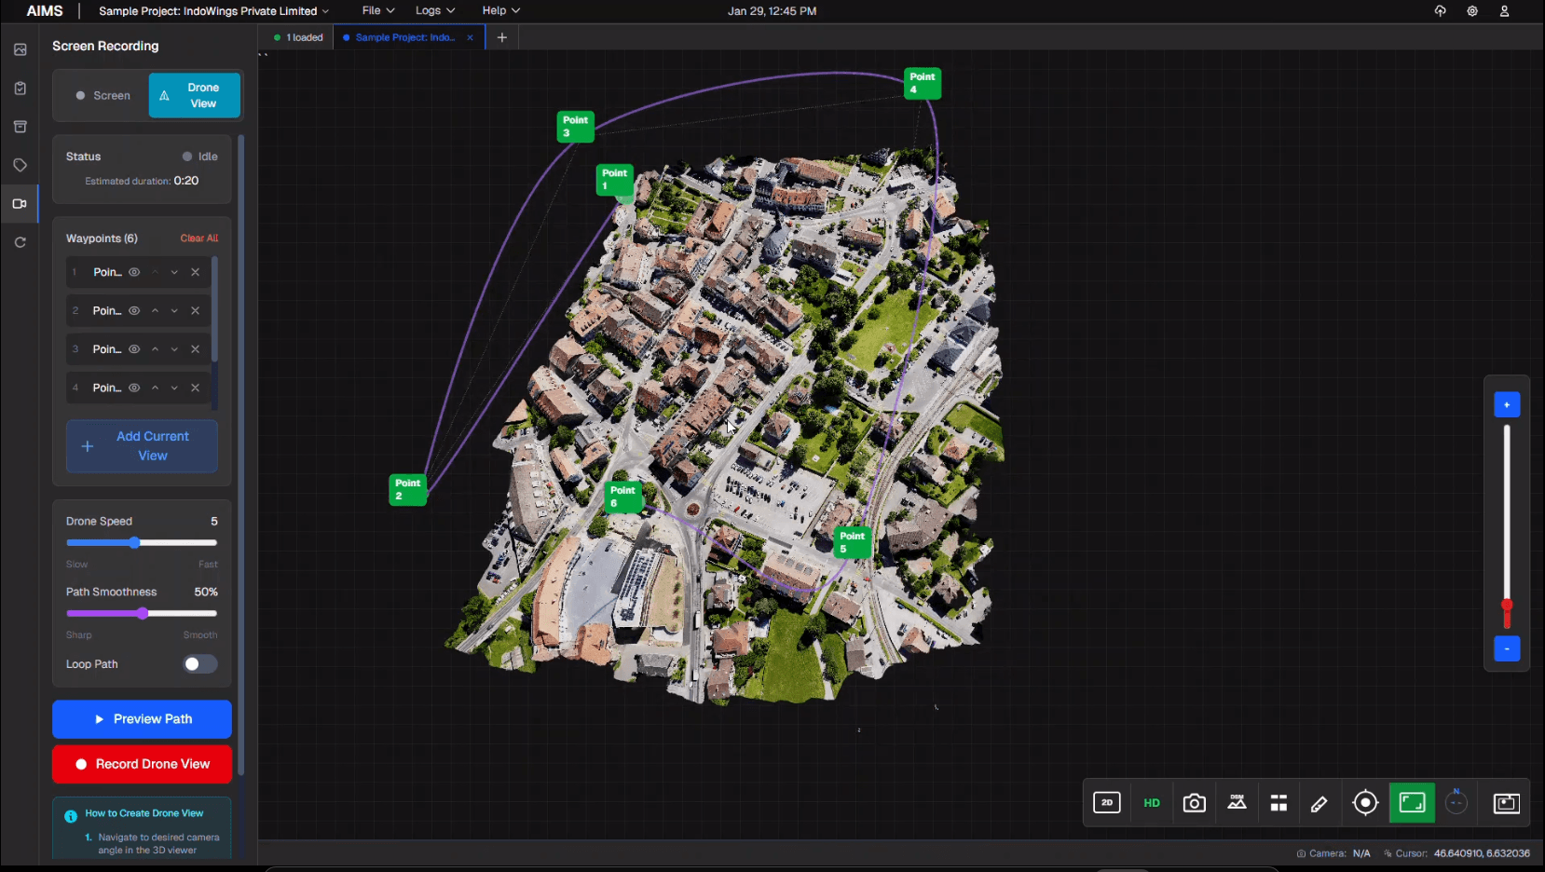Viewport: 1545px width, 872px height.
Task: Zoom out with the blue minus button
Action: (x=1507, y=648)
